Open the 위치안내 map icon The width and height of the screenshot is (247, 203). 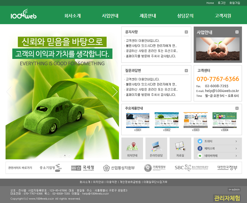click(x=132, y=146)
